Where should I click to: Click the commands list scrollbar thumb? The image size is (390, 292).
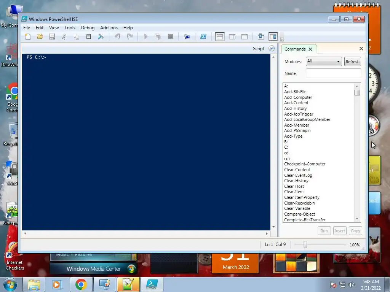pyautogui.click(x=357, y=93)
